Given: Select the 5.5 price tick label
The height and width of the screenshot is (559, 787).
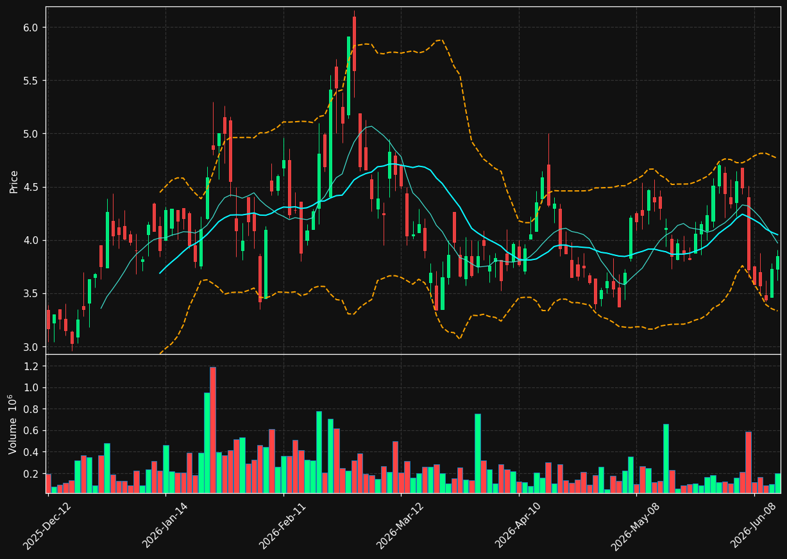Looking at the screenshot, I should pyautogui.click(x=32, y=81).
